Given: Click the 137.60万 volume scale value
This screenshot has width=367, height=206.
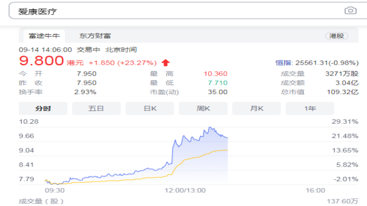Looking at the screenshot, I should click(343, 201).
